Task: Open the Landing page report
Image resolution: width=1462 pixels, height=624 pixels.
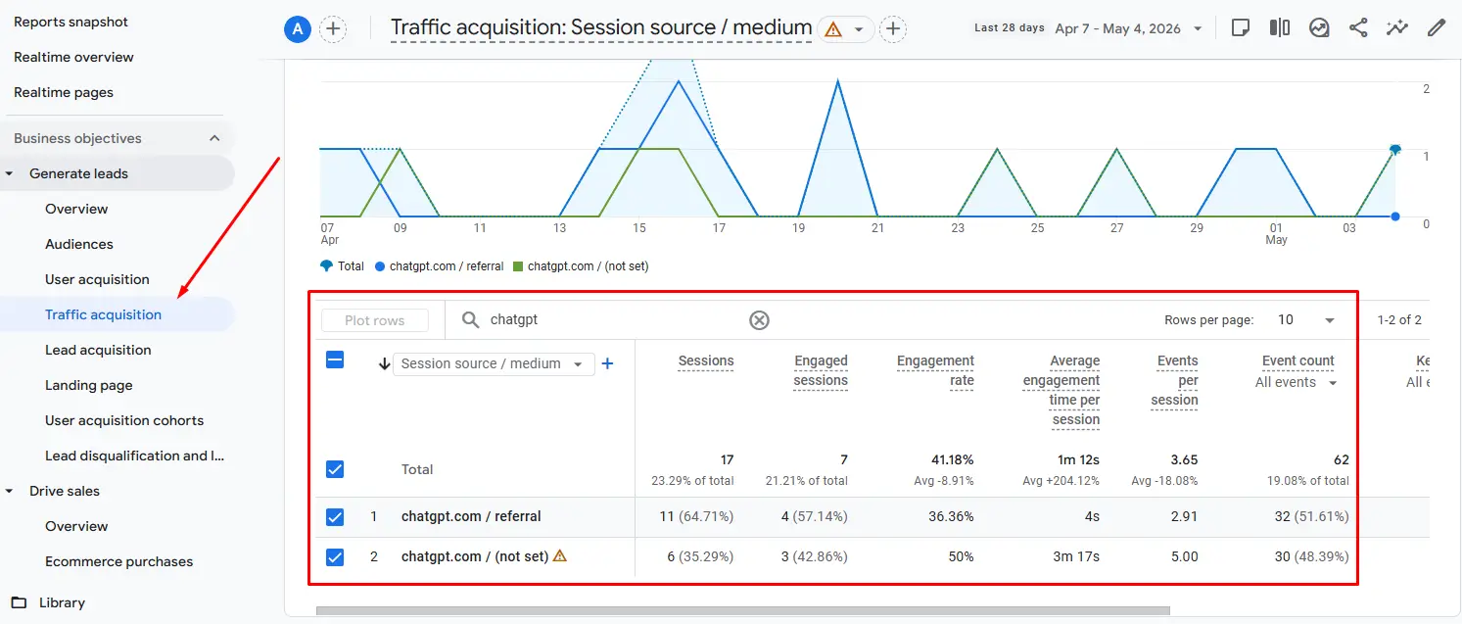Action: [89, 385]
